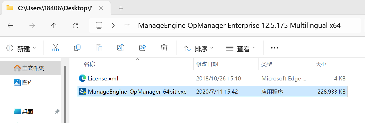
Task: Click the Delete trash can icon
Action: point(164,48)
